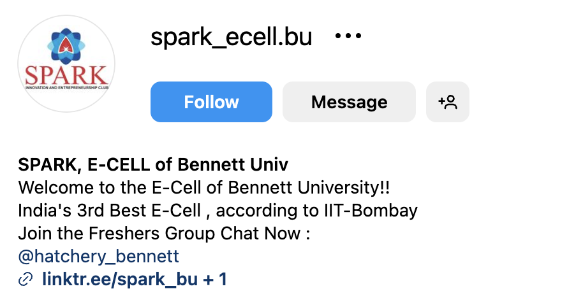This screenshot has width=583, height=298.
Task: Click the IIT-Bombay text in bio
Action: (369, 210)
